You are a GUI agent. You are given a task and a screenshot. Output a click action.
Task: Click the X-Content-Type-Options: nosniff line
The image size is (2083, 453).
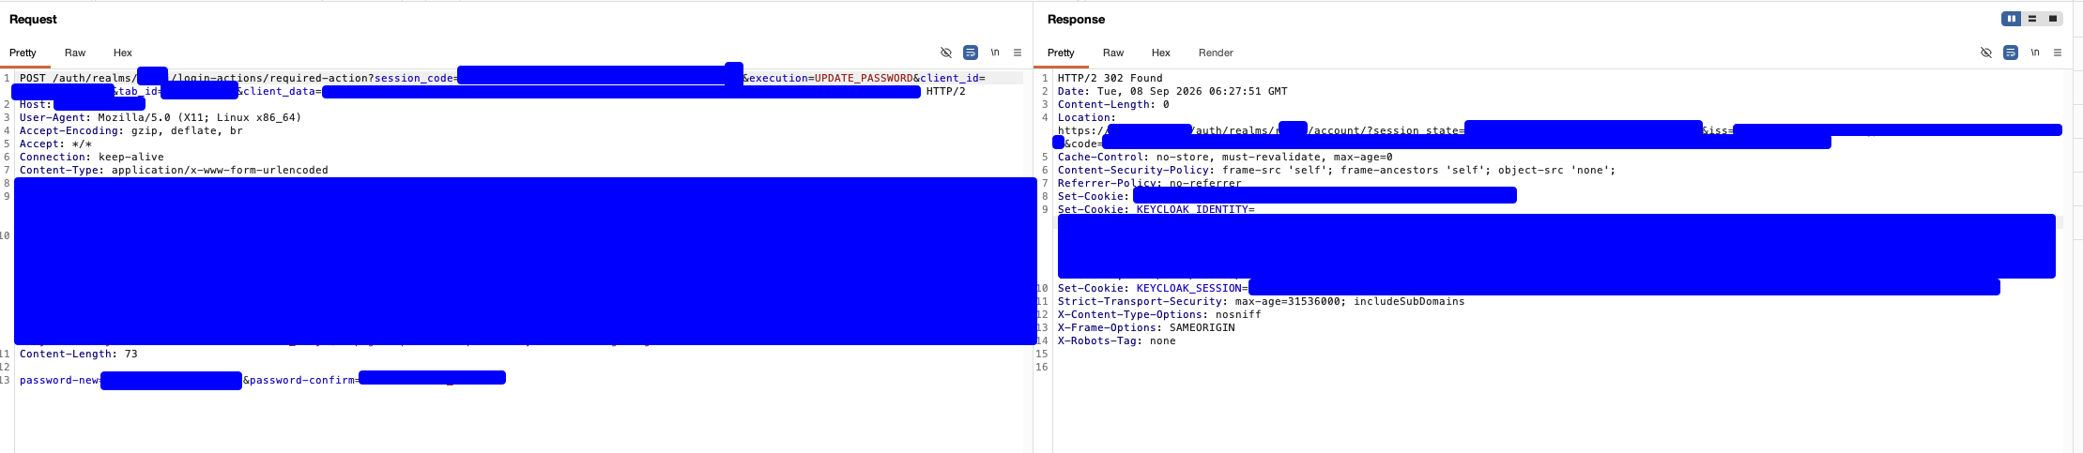(x=1159, y=314)
